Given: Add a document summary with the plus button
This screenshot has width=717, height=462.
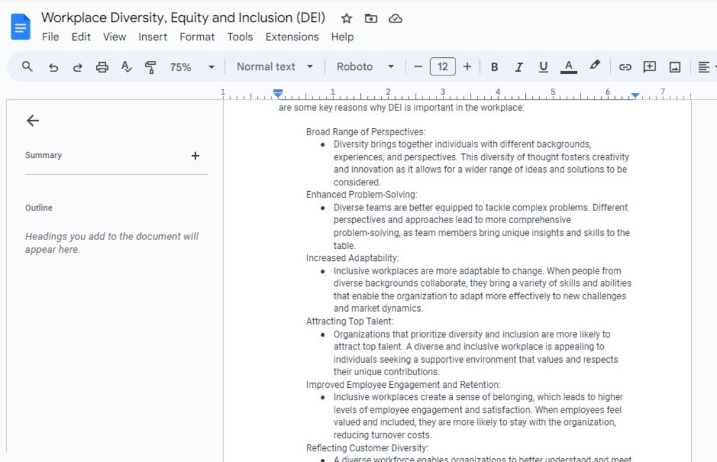Looking at the screenshot, I should click(196, 155).
